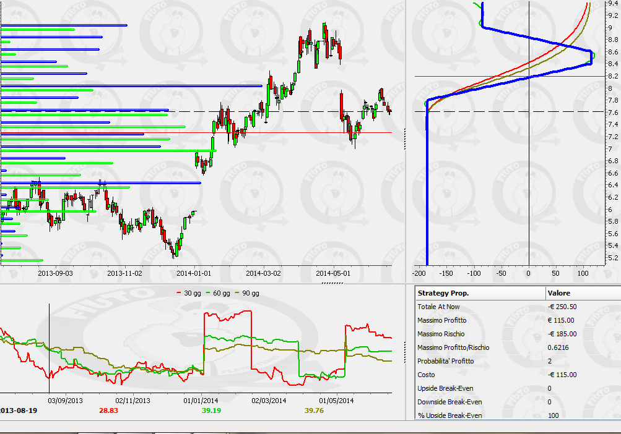Click the 2013-08-19 date label

(x=19, y=411)
